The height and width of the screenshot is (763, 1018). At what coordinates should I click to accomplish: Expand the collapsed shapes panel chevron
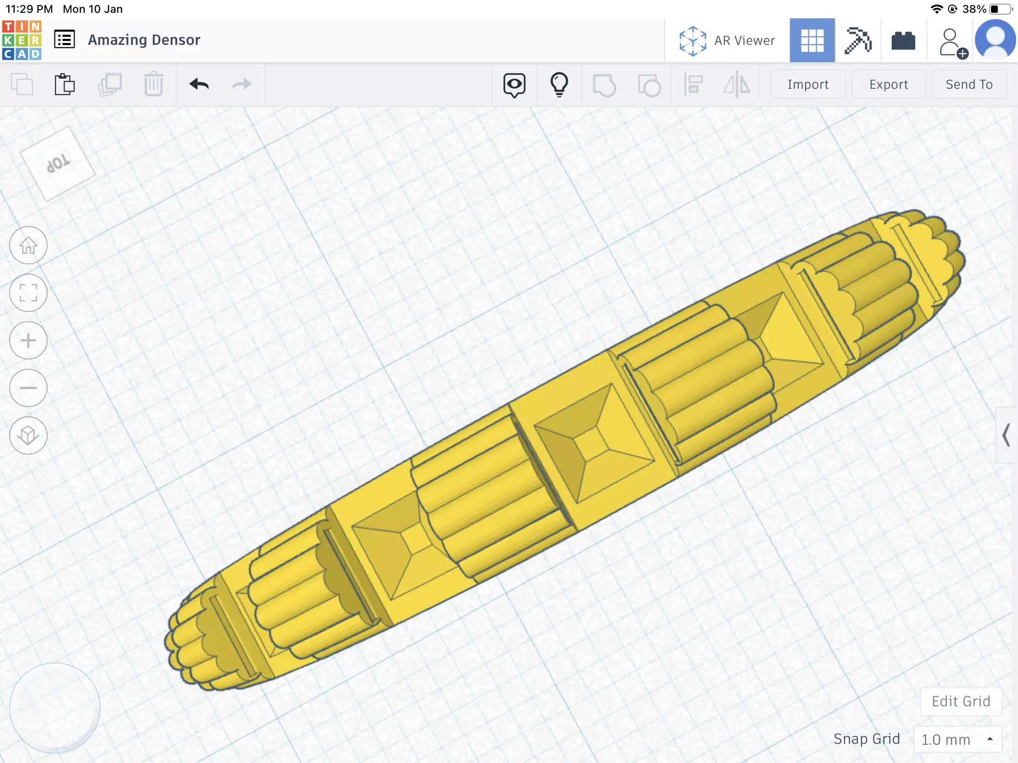1007,435
